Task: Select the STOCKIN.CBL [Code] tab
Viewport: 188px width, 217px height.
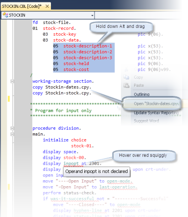Action: pyautogui.click(x=22, y=6)
